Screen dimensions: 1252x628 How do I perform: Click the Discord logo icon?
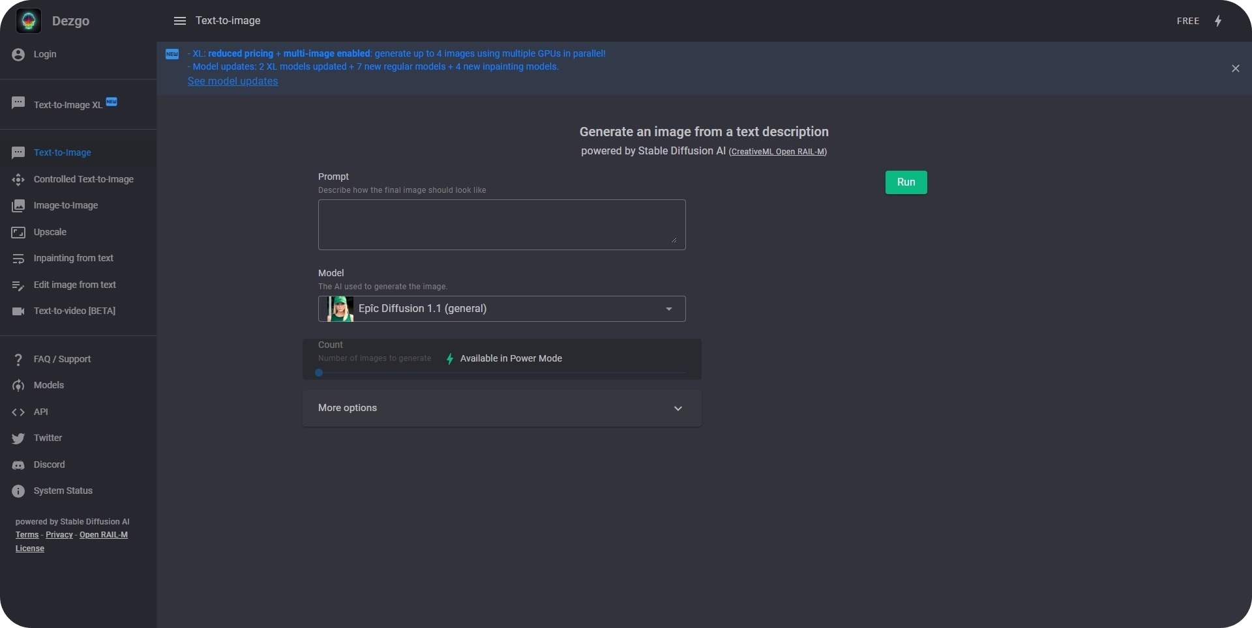pyautogui.click(x=18, y=465)
